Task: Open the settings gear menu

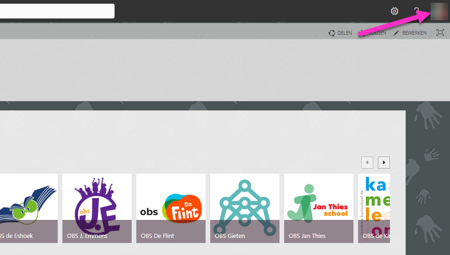Action: click(395, 11)
